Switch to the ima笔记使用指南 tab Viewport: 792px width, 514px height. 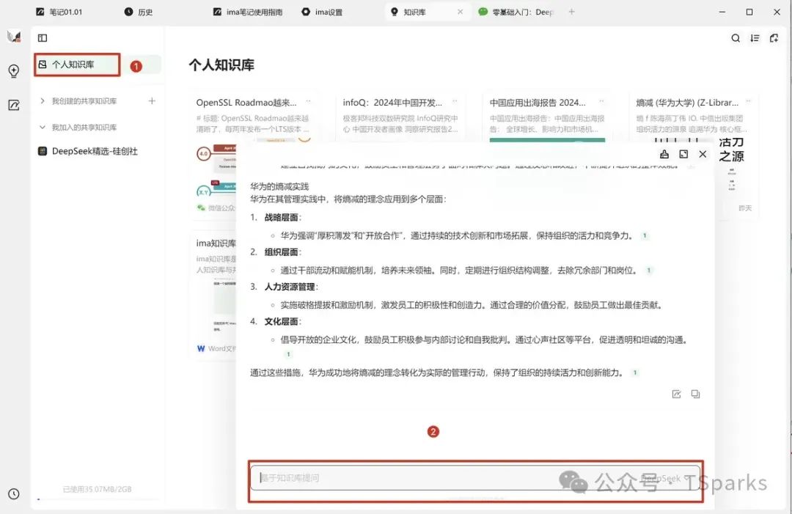248,12
